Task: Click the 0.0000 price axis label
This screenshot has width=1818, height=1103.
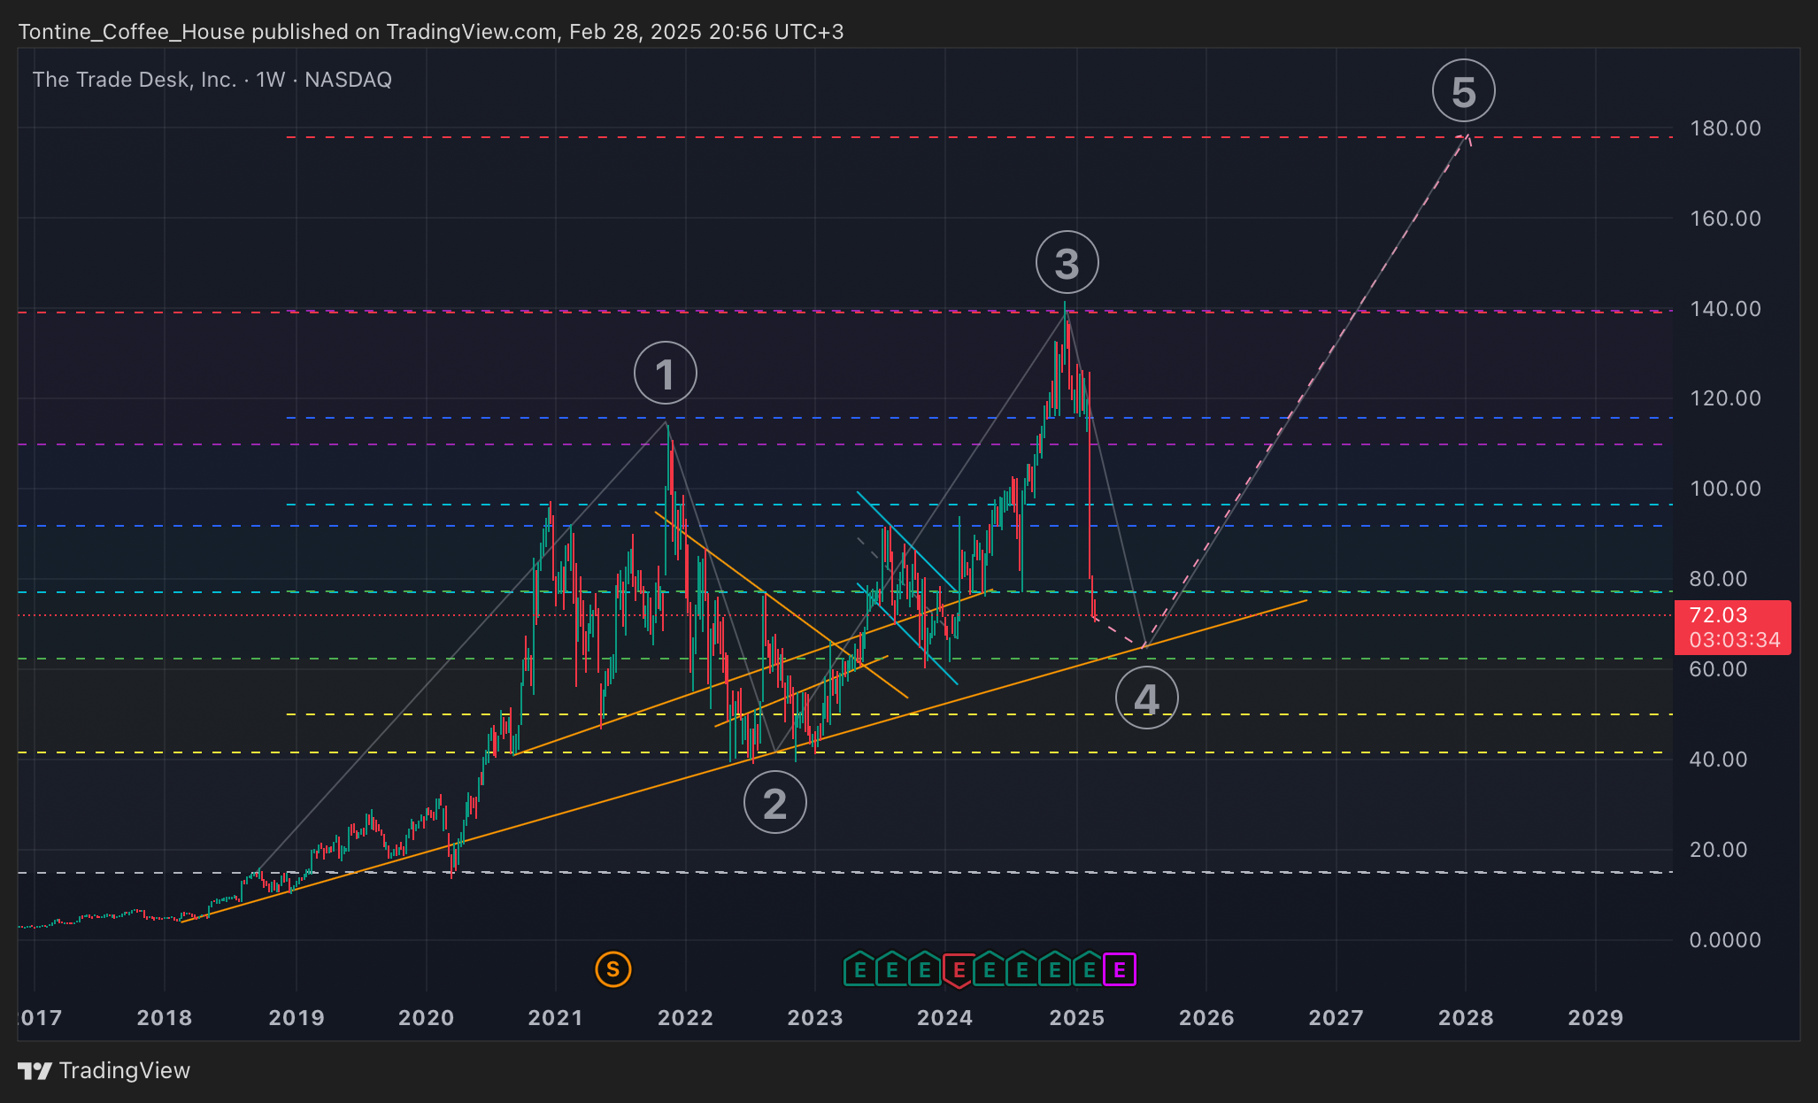Action: pos(1725,940)
